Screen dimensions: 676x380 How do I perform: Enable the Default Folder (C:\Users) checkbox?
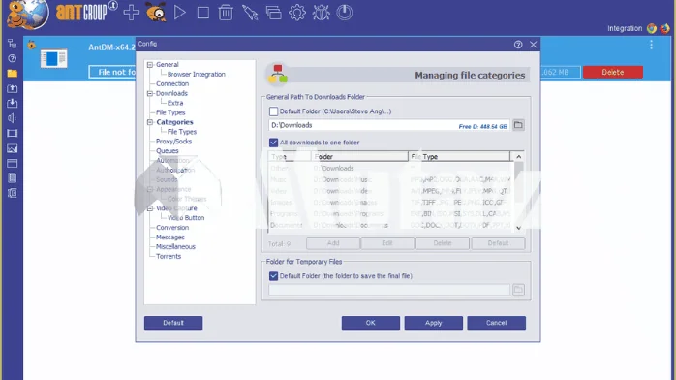(x=273, y=111)
